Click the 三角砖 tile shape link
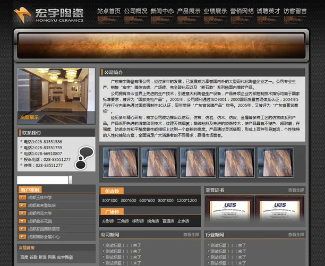The image size is (325, 266). click(123, 221)
